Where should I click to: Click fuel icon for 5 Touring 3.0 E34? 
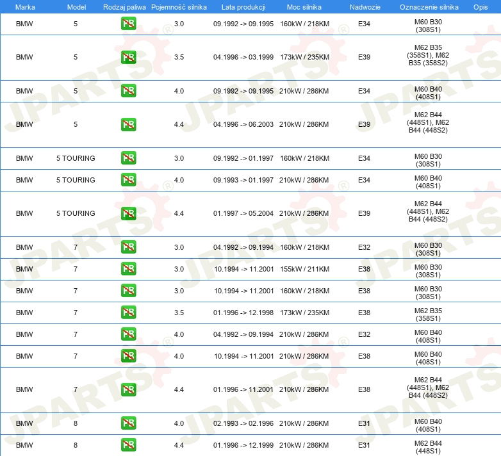tap(128, 158)
